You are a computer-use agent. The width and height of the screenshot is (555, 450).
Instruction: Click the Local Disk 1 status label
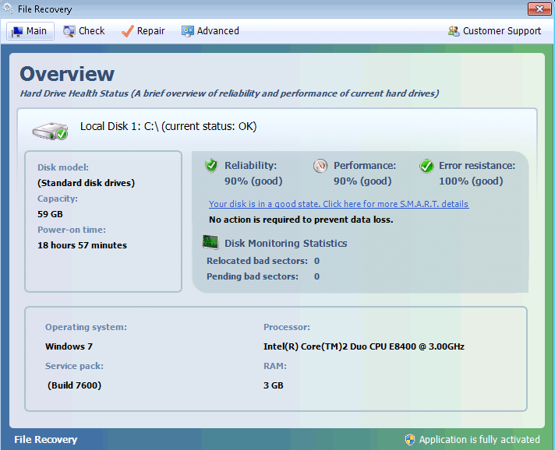(168, 126)
